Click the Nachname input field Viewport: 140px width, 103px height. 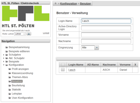[x=106, y=41]
